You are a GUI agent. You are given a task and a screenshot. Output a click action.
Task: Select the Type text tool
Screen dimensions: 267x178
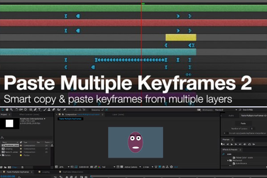[39, 110]
